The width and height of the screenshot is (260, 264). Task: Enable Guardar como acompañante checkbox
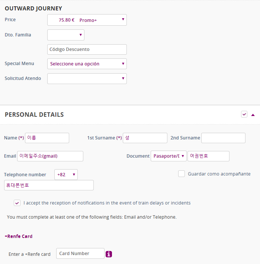coord(182,174)
